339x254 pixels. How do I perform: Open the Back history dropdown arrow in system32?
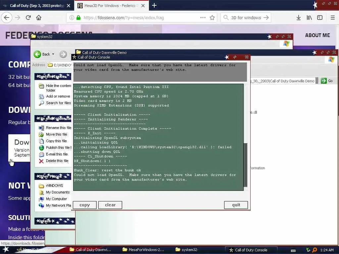(53, 54)
